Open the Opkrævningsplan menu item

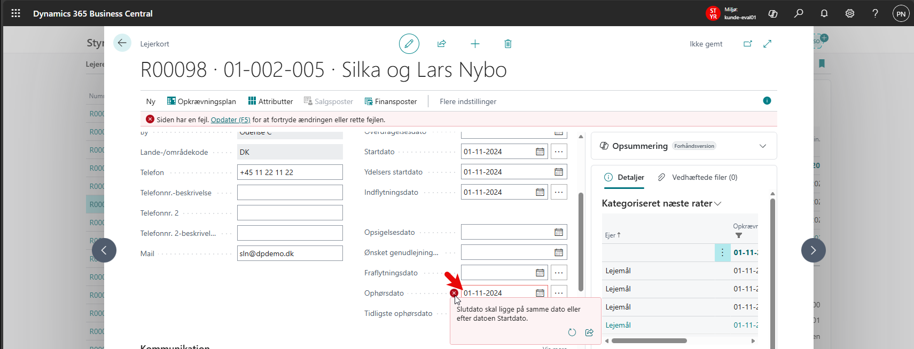pyautogui.click(x=201, y=101)
